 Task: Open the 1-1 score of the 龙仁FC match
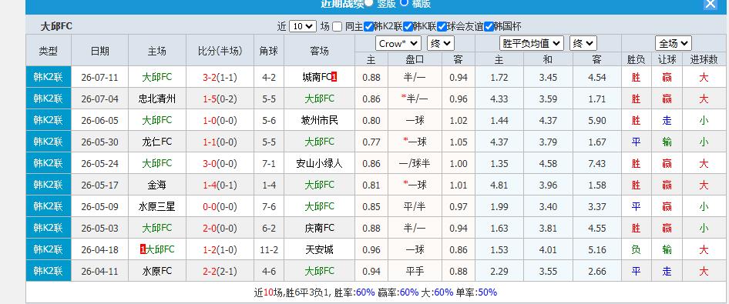coord(210,142)
